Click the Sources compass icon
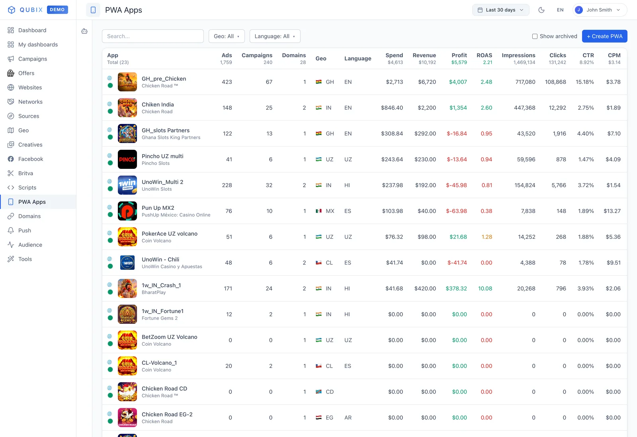637x437 pixels. click(x=11, y=116)
